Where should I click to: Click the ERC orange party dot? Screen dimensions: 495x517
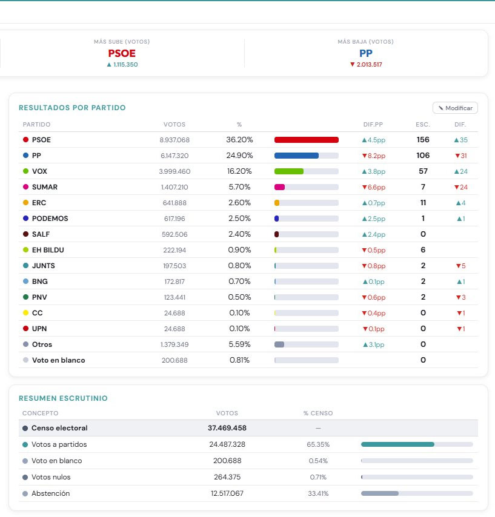25,203
